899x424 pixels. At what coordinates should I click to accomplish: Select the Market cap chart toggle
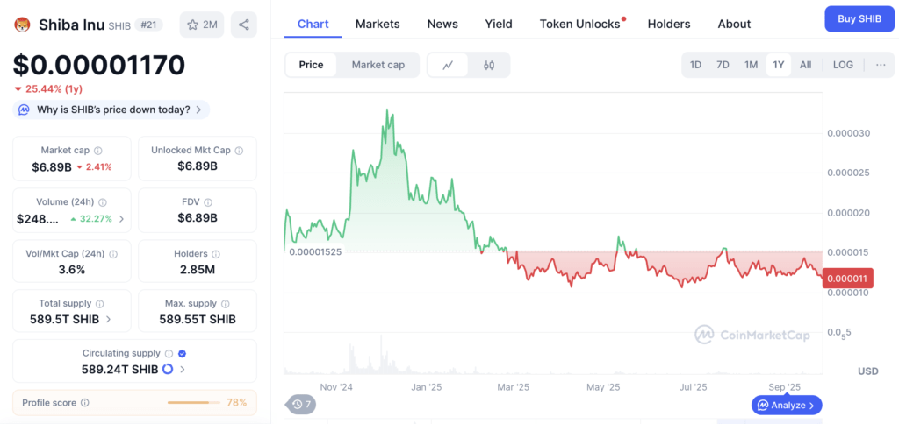tap(378, 65)
